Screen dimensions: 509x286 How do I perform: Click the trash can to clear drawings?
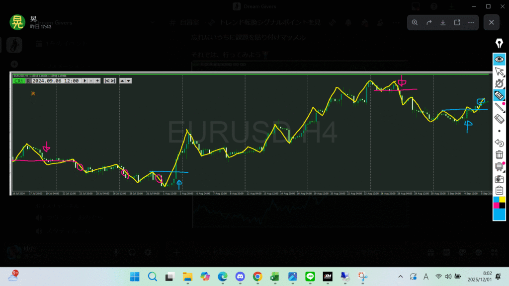tap(499, 155)
